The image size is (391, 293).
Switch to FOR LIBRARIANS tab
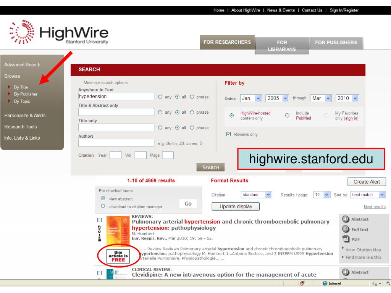282,46
